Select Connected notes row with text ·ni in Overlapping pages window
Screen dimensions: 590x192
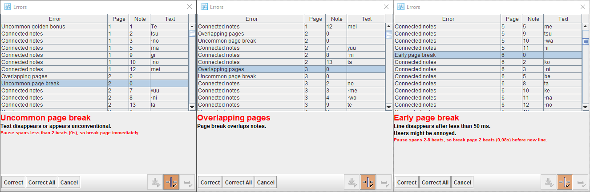pyautogui.click(x=291, y=55)
